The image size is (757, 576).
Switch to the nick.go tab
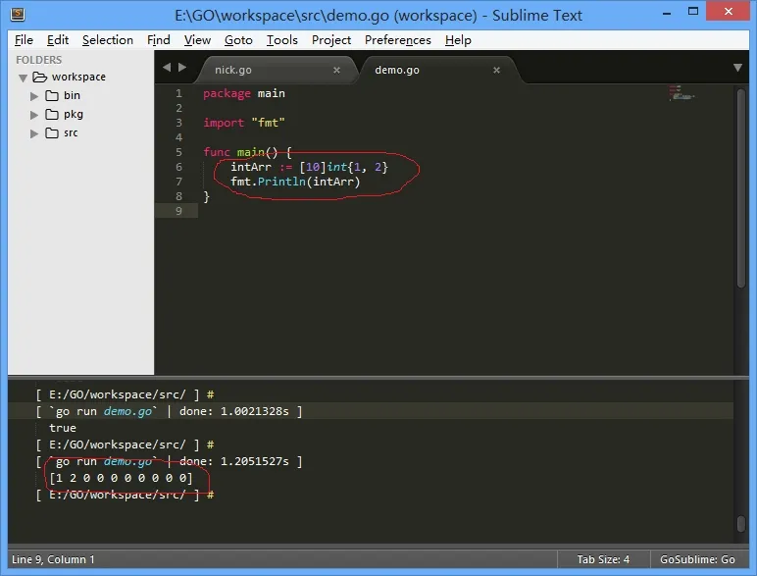pos(276,70)
